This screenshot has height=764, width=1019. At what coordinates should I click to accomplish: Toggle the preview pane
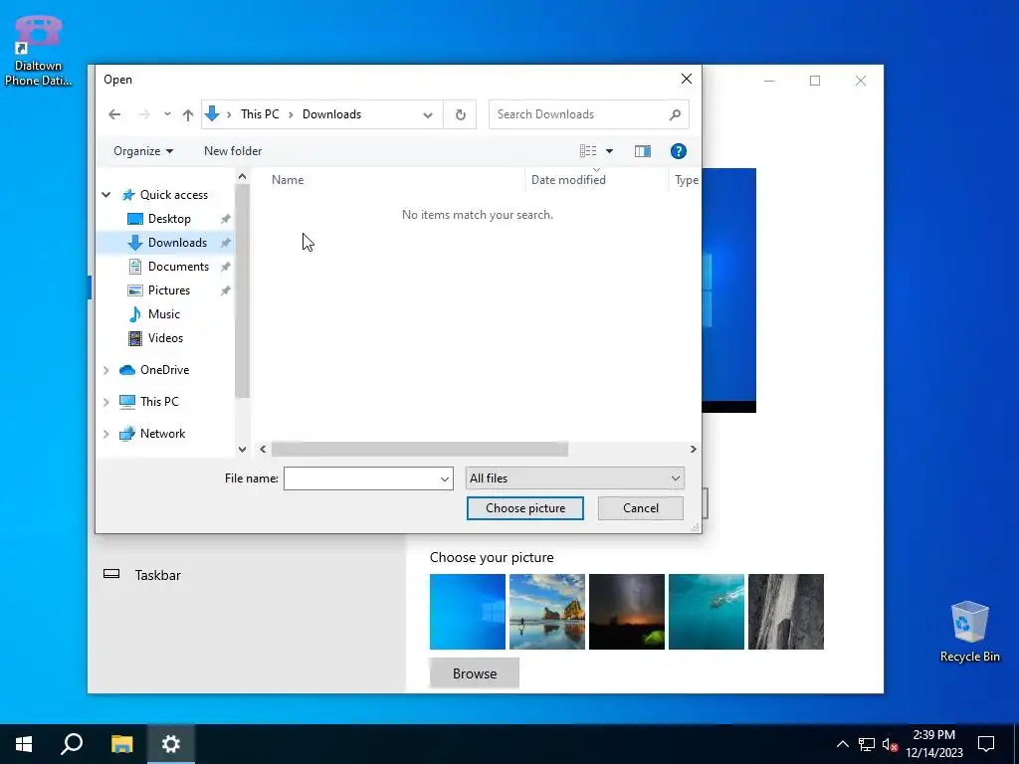pyautogui.click(x=642, y=151)
